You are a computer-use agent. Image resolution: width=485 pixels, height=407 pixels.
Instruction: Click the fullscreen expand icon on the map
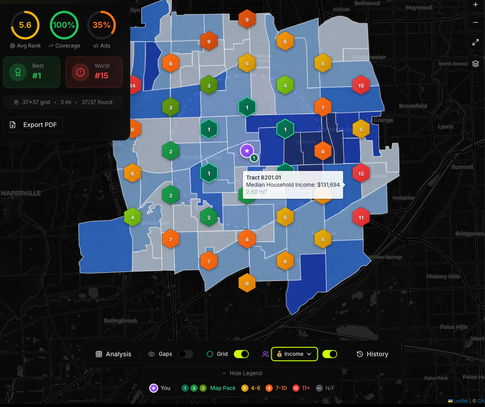(x=476, y=42)
